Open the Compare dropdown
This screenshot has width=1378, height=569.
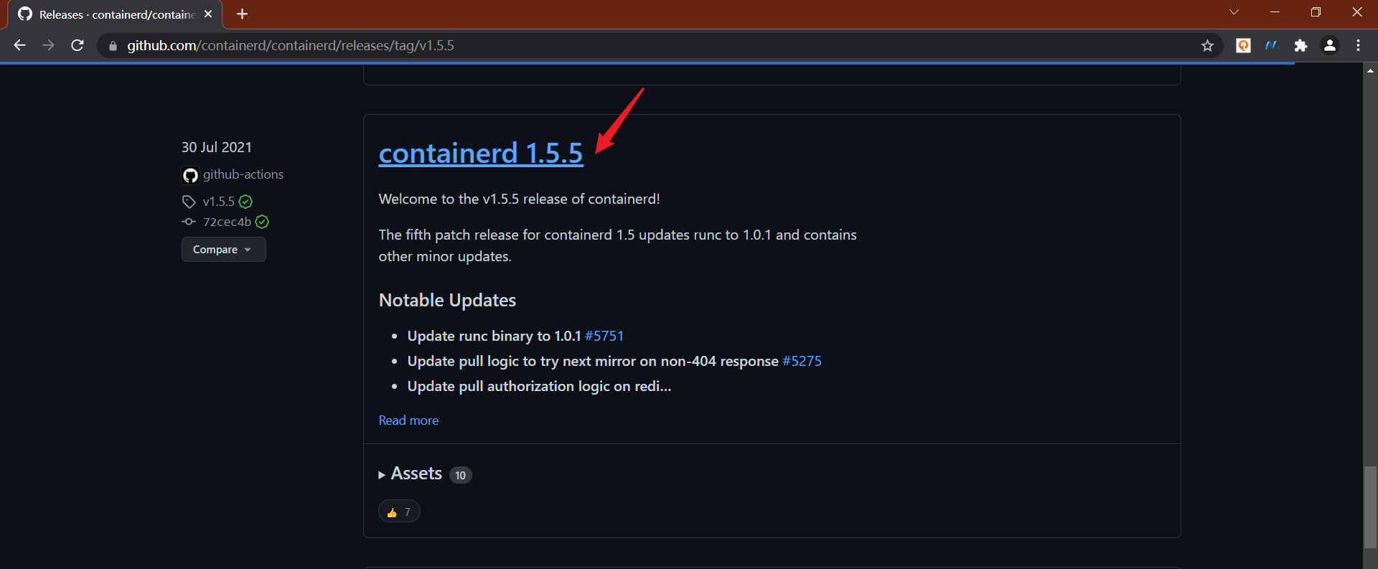pyautogui.click(x=223, y=250)
